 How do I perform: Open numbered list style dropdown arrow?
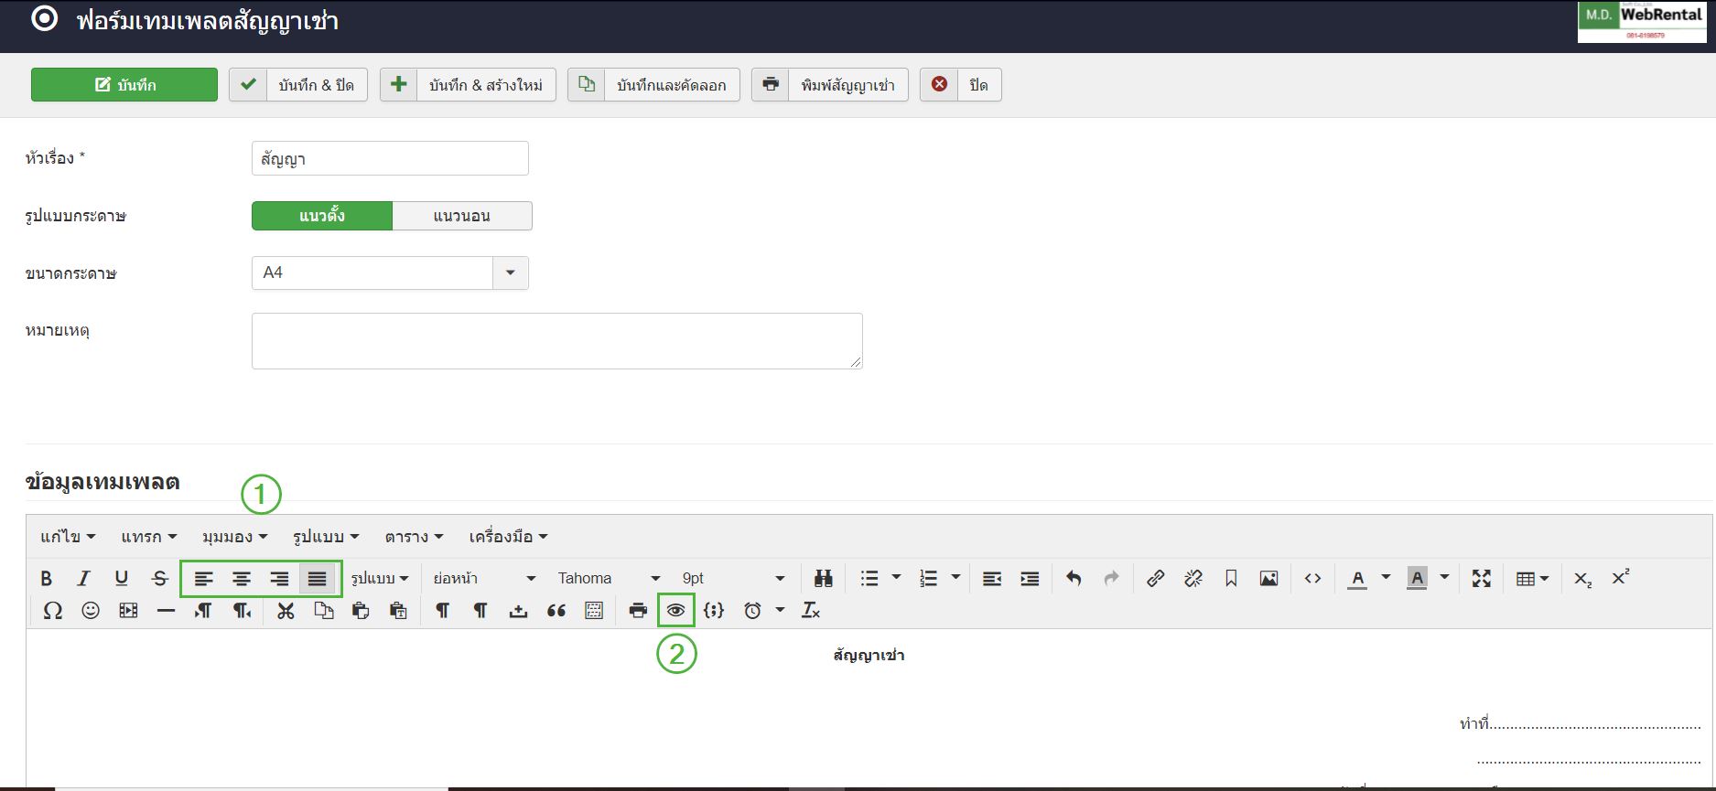click(955, 578)
